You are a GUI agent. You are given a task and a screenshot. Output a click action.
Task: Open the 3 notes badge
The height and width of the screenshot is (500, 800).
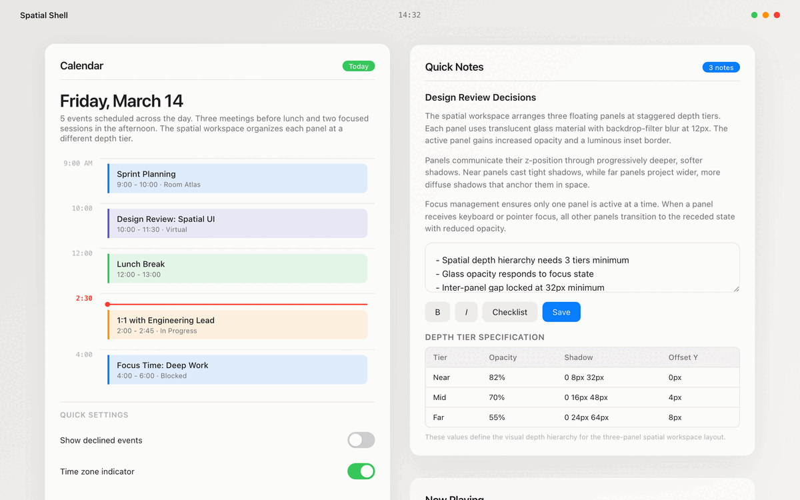point(721,67)
